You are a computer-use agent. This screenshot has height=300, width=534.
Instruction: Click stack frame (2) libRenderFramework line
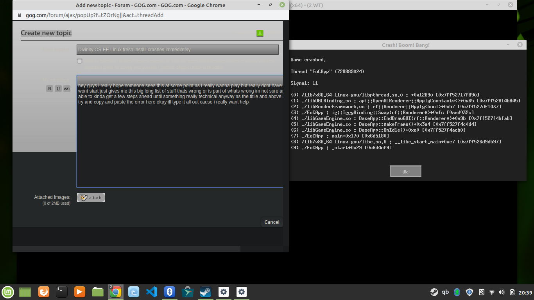click(x=396, y=107)
